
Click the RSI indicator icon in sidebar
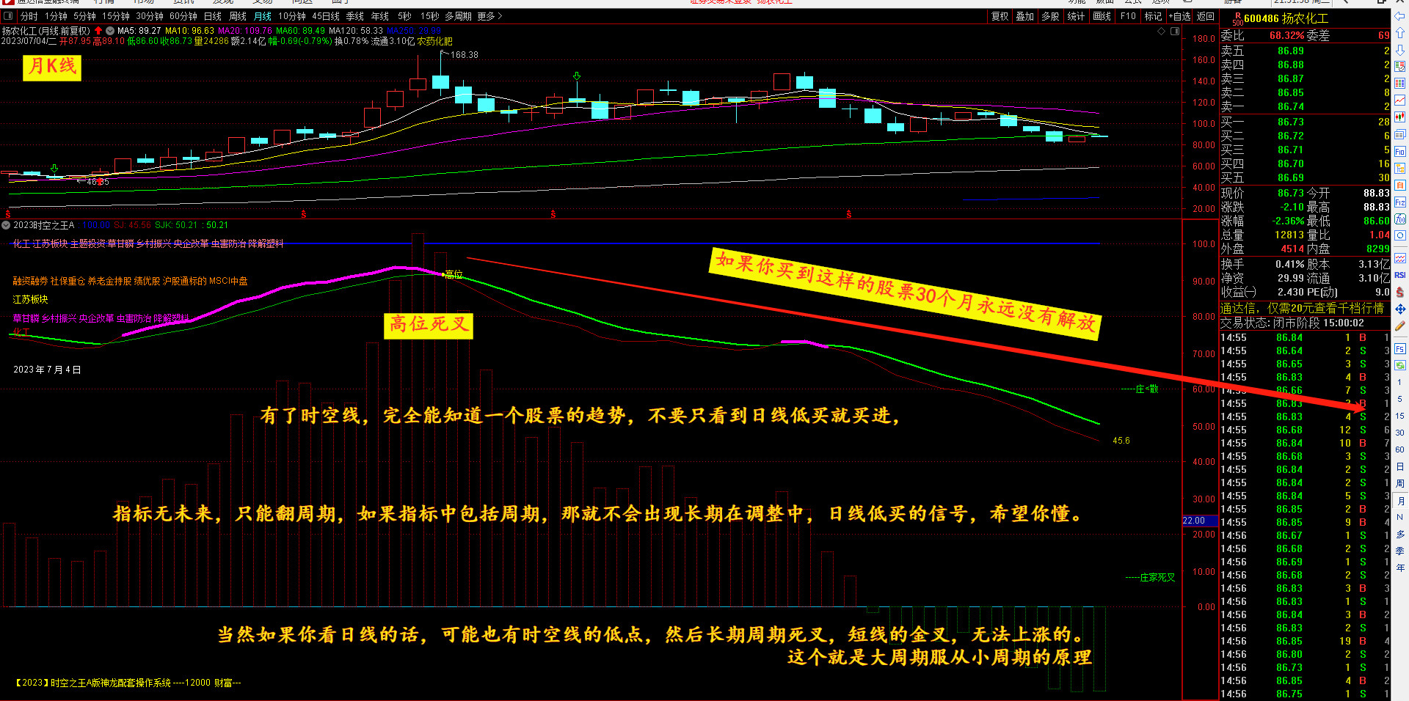[1400, 275]
